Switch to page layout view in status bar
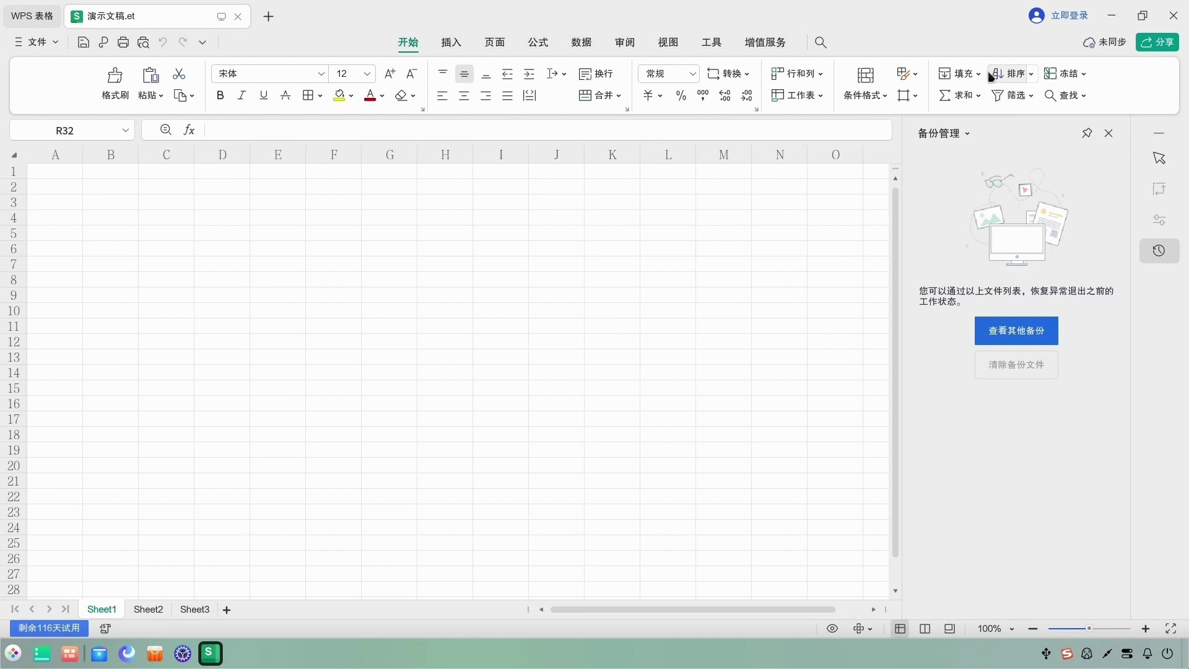The height and width of the screenshot is (669, 1189). [925, 629]
